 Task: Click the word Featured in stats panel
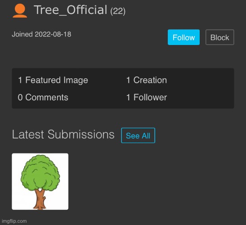43,80
